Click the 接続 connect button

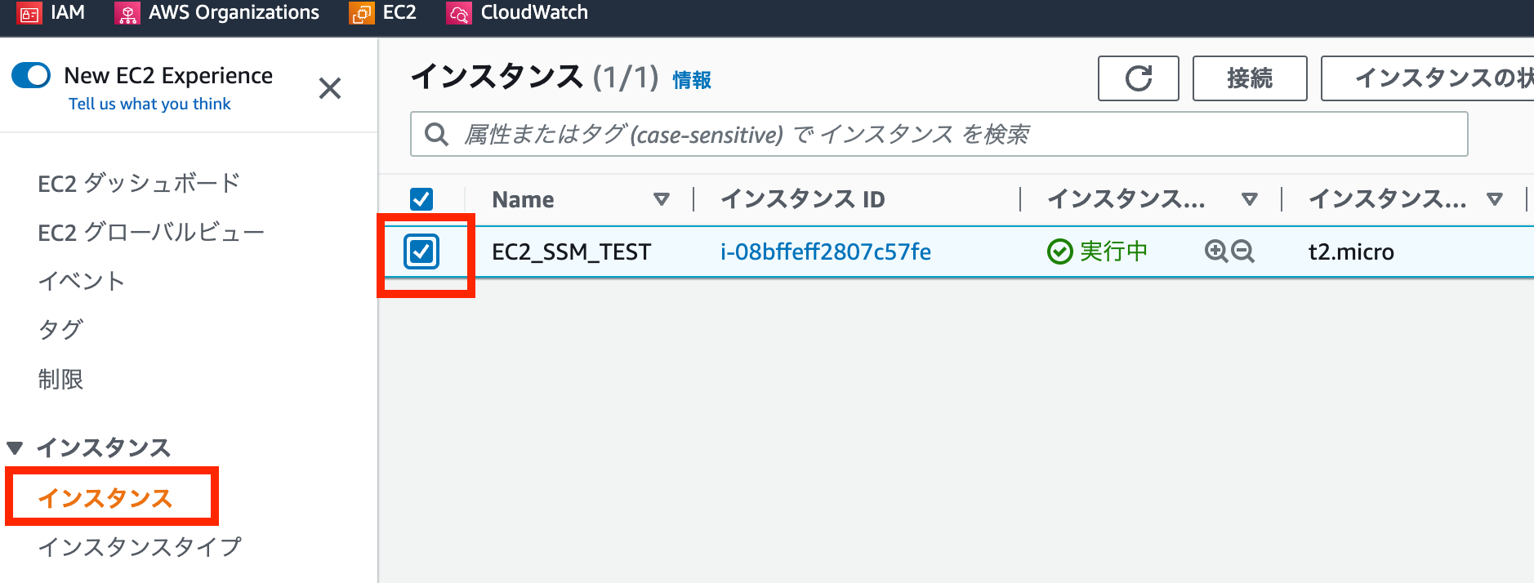1249,78
